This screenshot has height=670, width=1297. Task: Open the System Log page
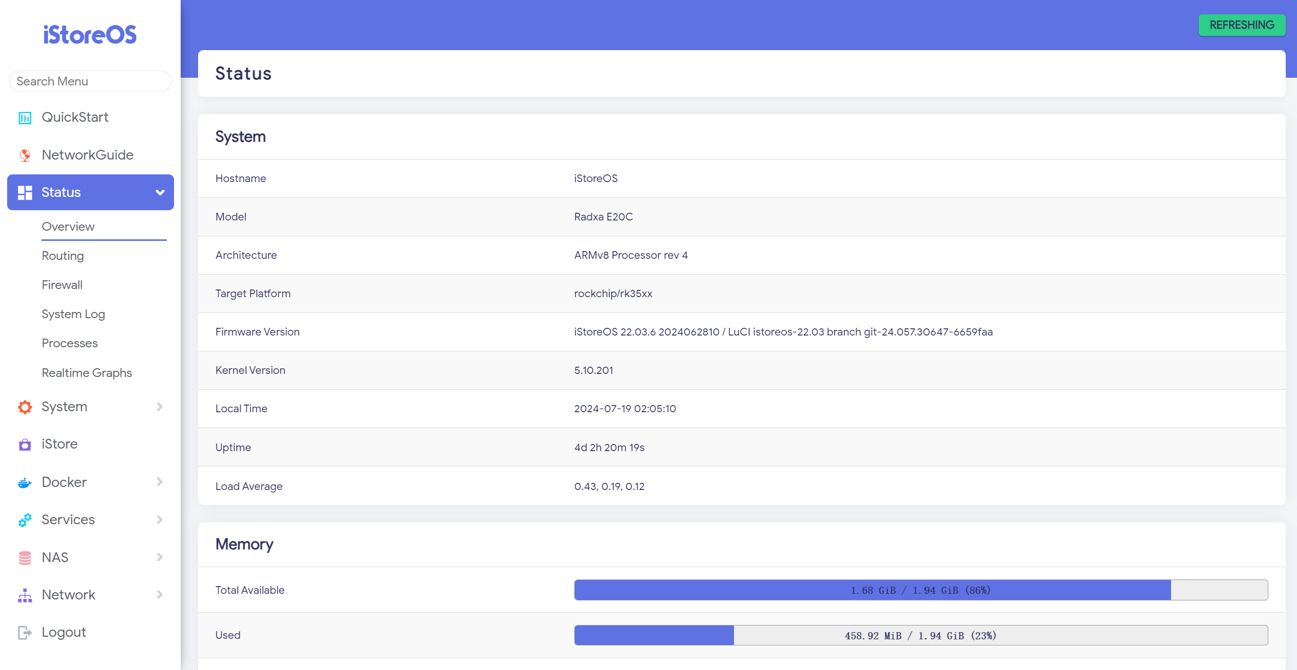pyautogui.click(x=73, y=314)
